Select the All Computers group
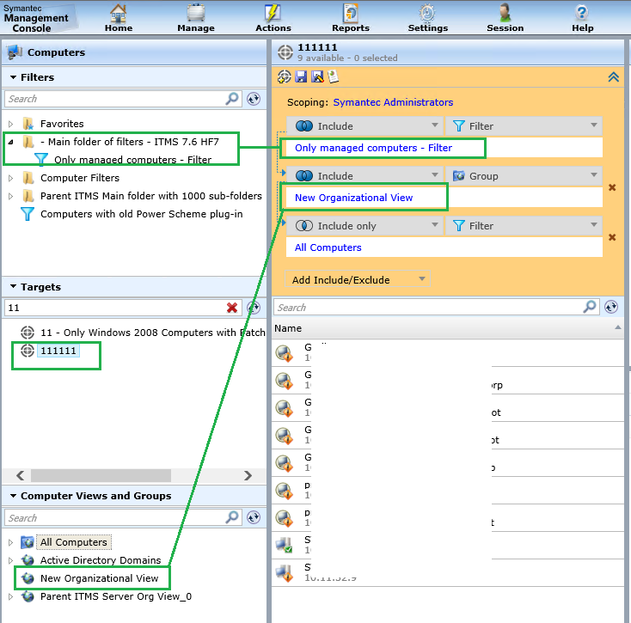Viewport: 631px width, 623px height. [x=74, y=542]
